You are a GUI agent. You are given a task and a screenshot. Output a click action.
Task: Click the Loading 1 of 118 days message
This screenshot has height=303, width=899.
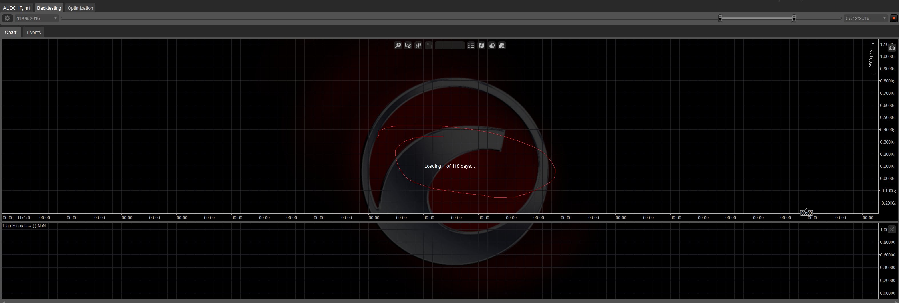tap(449, 166)
